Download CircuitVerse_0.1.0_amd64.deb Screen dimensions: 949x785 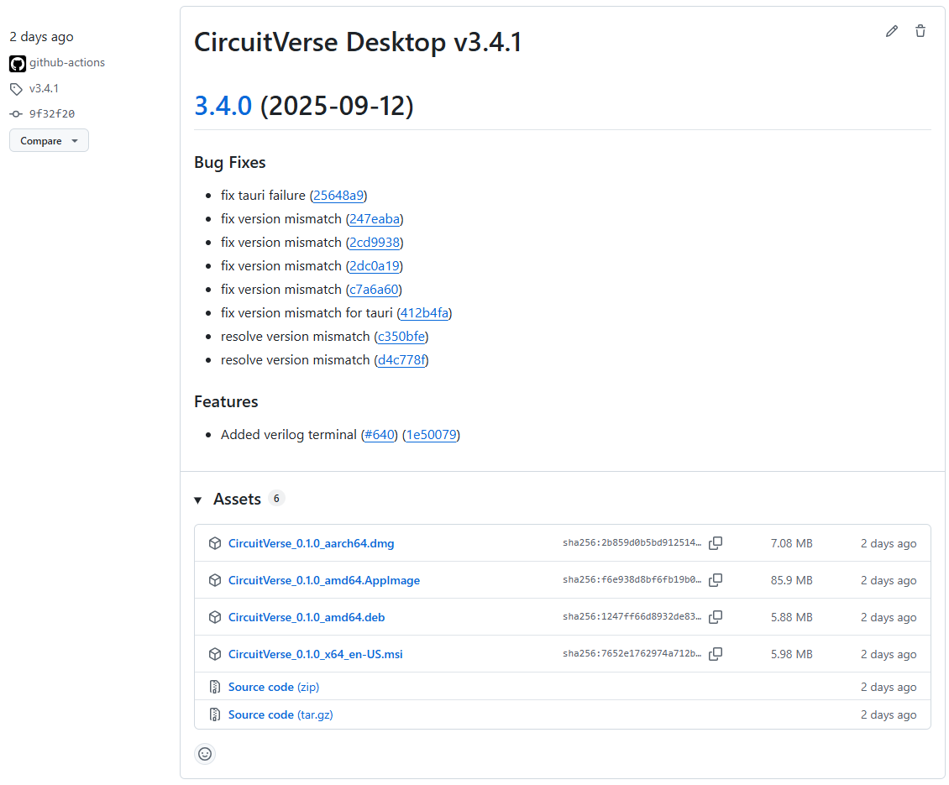tap(306, 616)
